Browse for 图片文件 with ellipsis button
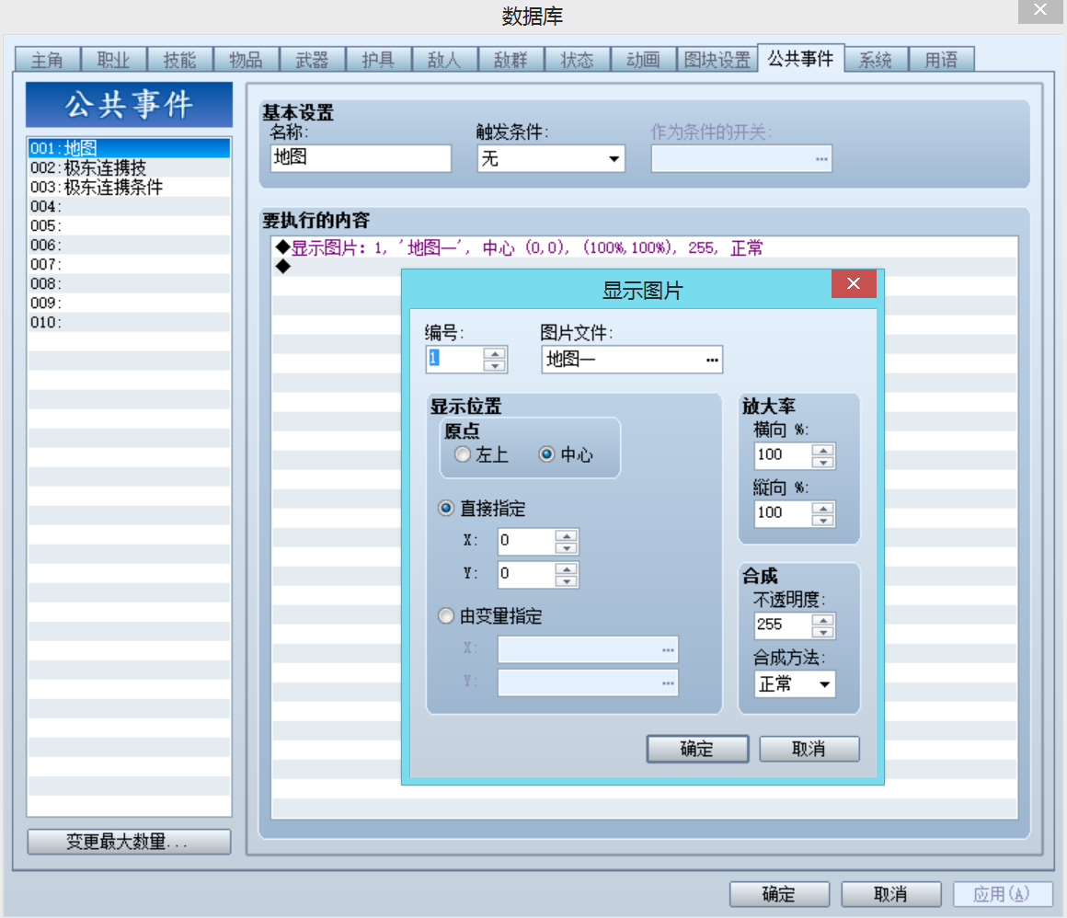 [712, 360]
